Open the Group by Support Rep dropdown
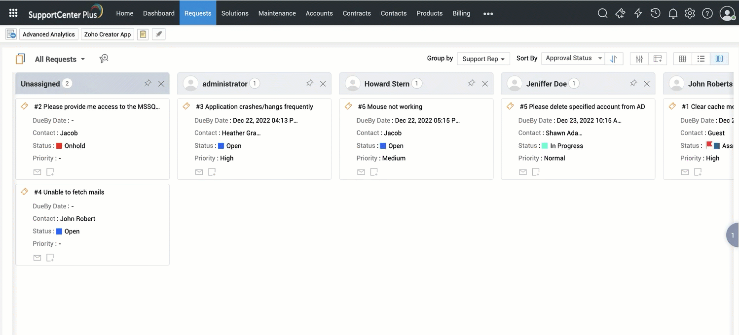This screenshot has height=335, width=739. pyautogui.click(x=483, y=59)
